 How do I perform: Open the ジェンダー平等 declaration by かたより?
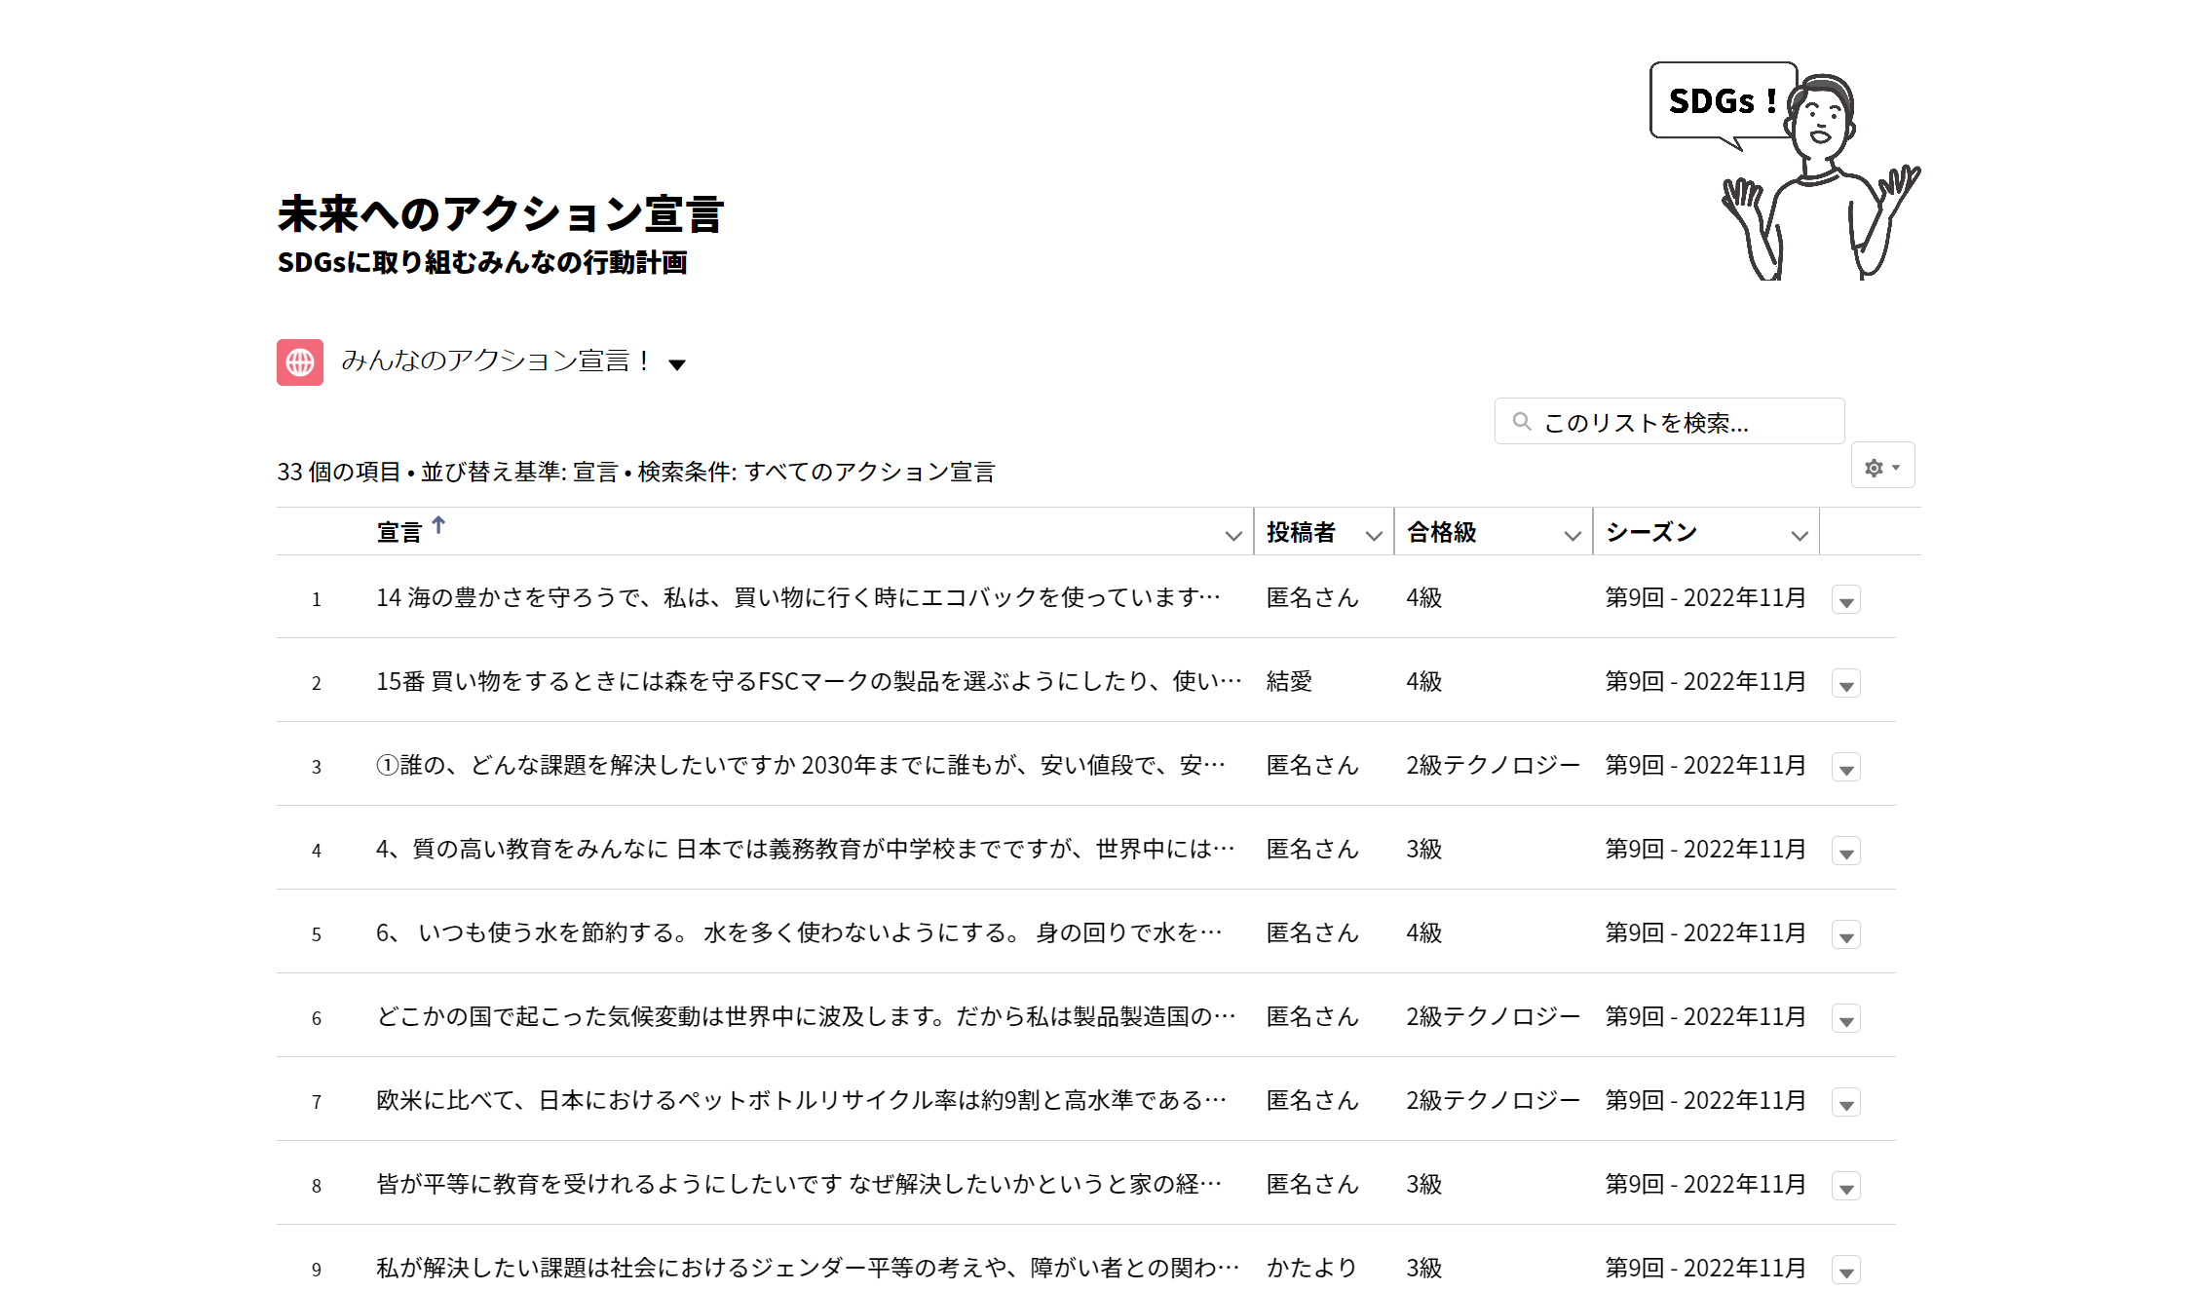click(799, 1270)
